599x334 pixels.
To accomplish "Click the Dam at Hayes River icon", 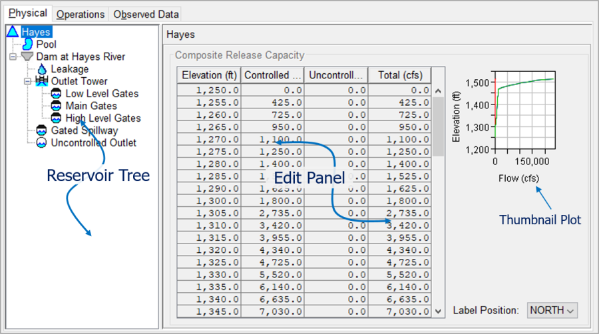I will pyautogui.click(x=27, y=57).
